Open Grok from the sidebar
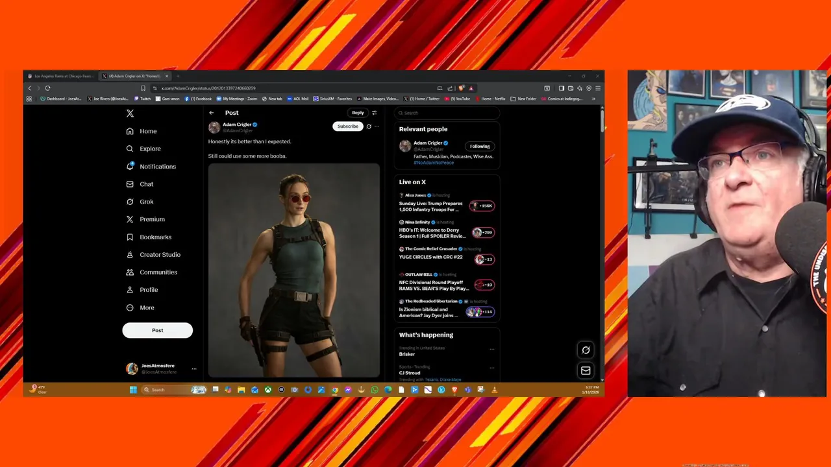The width and height of the screenshot is (831, 467). pos(140,202)
